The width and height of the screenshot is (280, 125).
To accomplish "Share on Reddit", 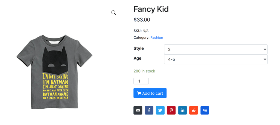I will (194, 110).
